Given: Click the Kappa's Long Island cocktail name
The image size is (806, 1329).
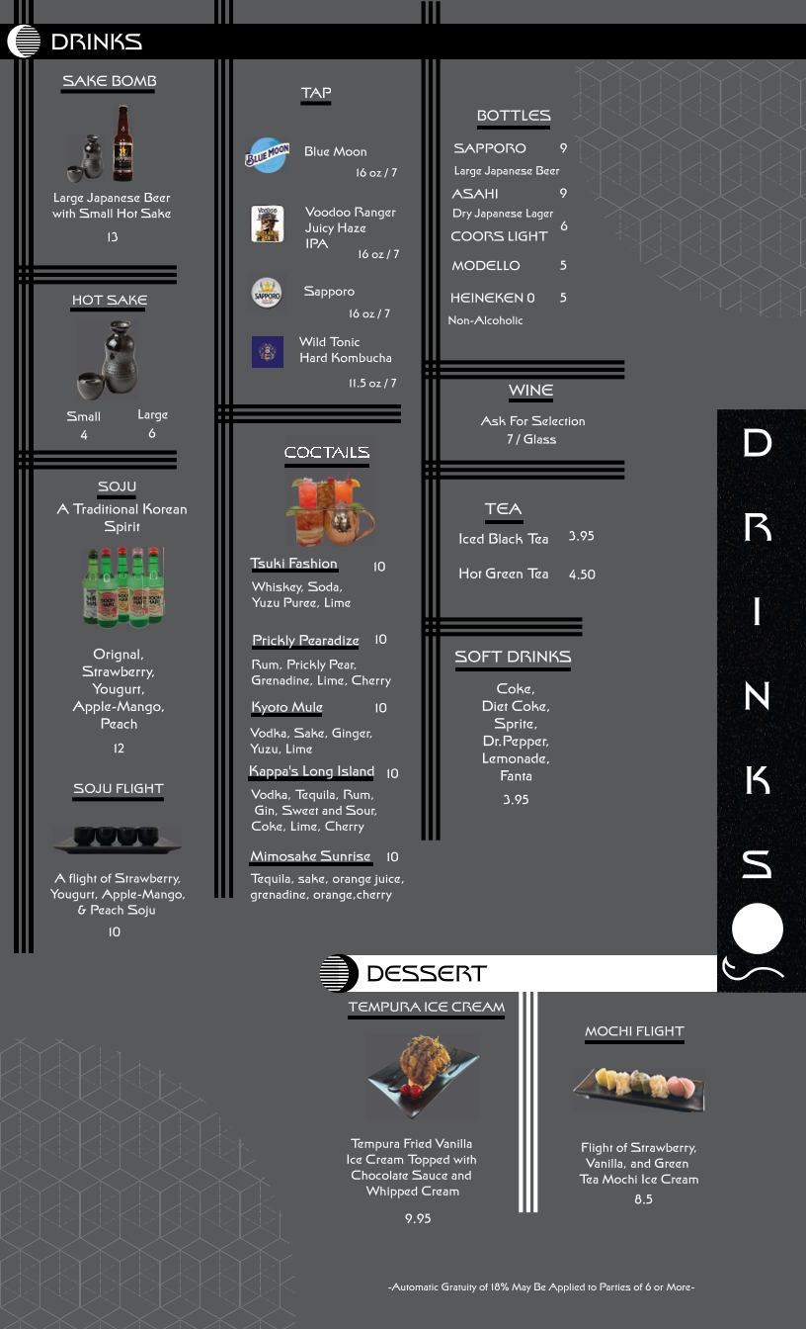Looking at the screenshot, I should [x=311, y=771].
